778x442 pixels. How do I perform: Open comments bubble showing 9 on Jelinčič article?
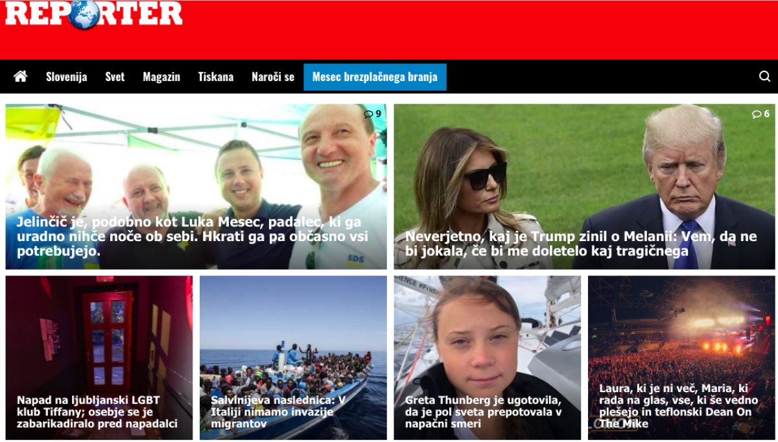pyautogui.click(x=373, y=114)
